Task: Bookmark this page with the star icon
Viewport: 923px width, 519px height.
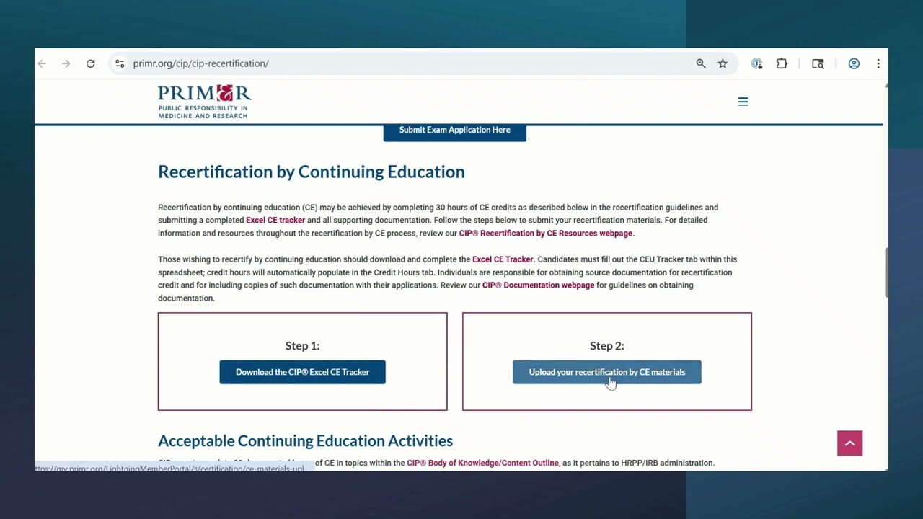Action: coord(723,63)
